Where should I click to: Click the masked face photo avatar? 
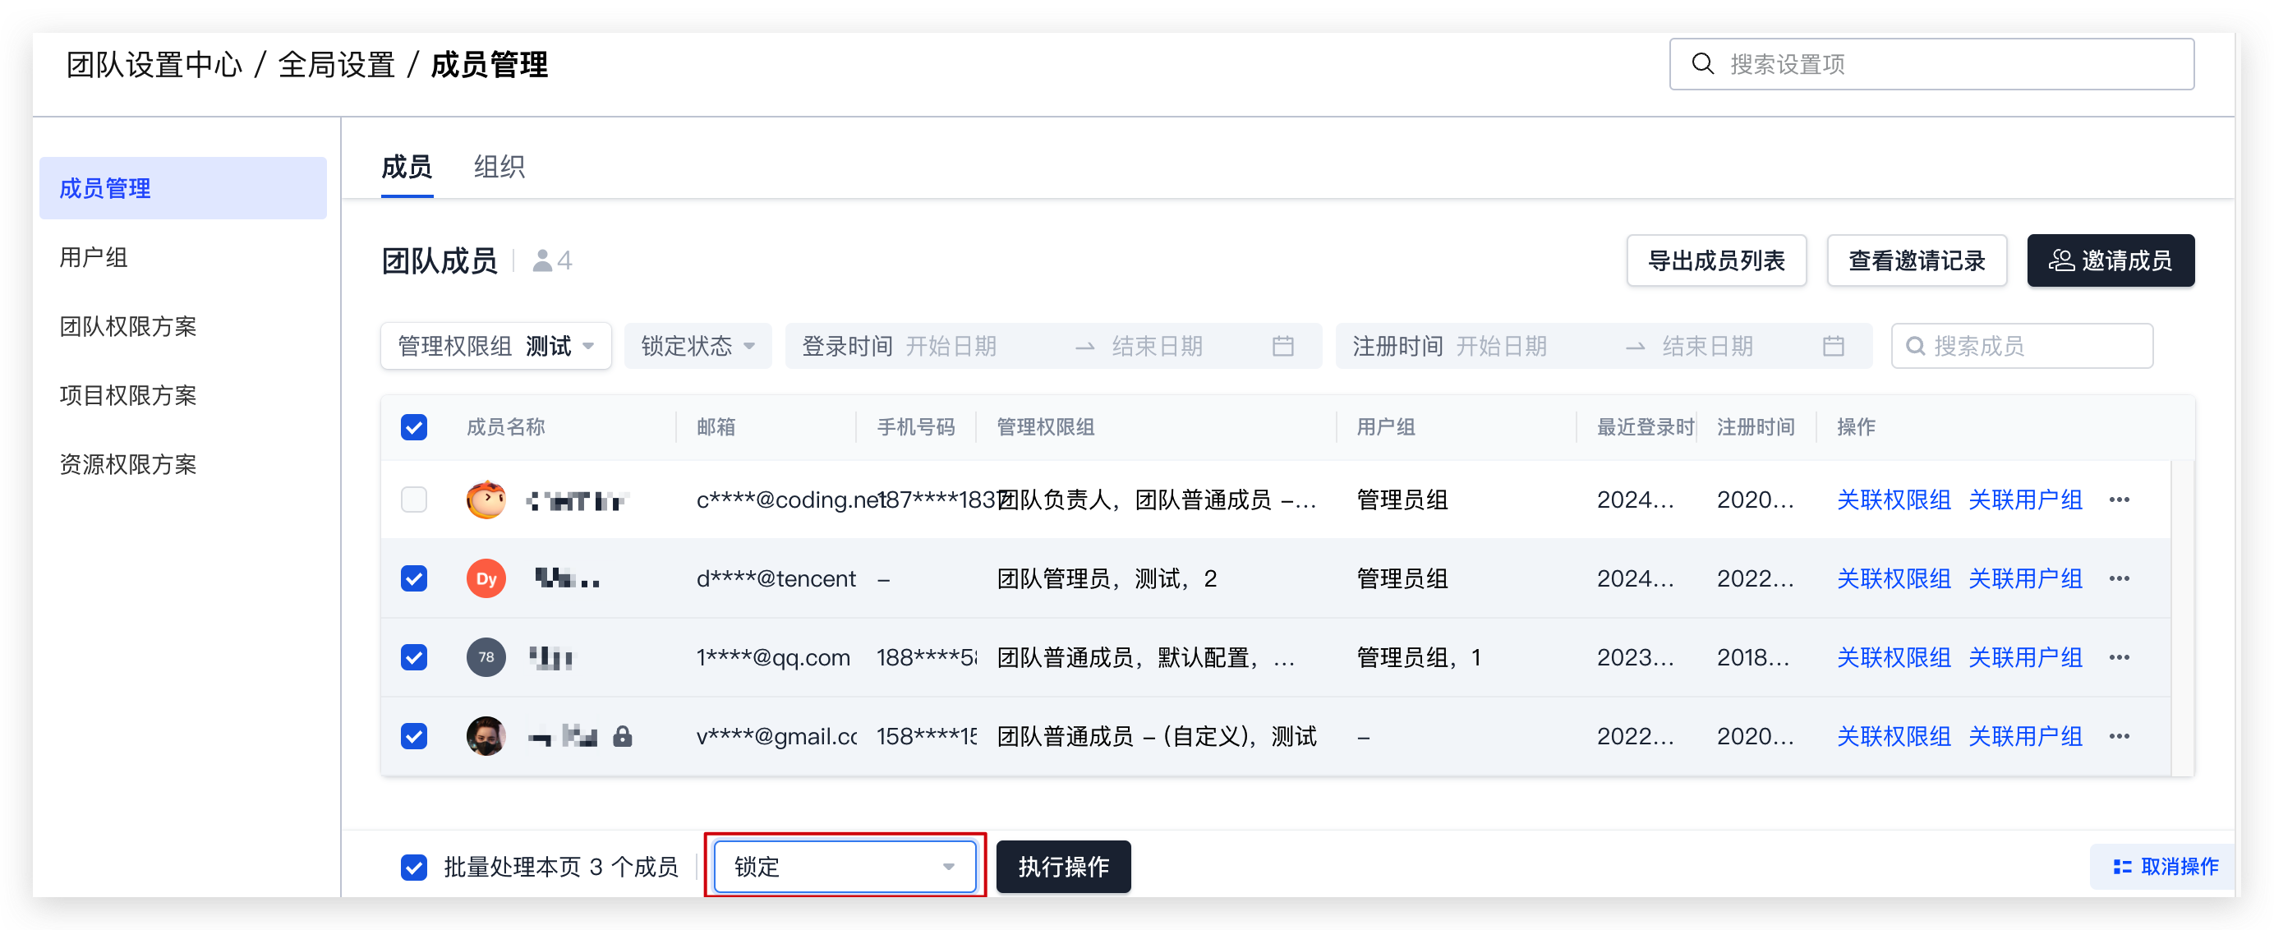[x=486, y=735]
